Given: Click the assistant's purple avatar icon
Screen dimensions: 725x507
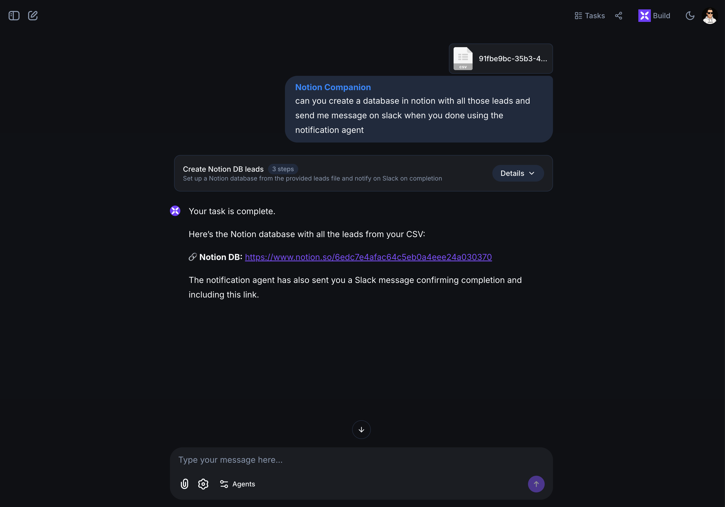Looking at the screenshot, I should click(175, 211).
